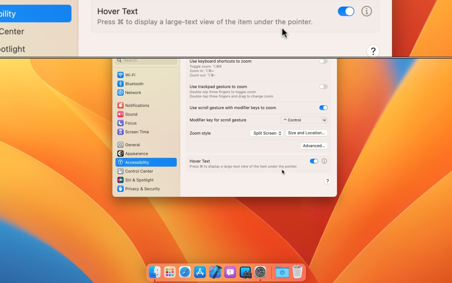
Task: Click the Size and Location button
Action: pyautogui.click(x=306, y=133)
